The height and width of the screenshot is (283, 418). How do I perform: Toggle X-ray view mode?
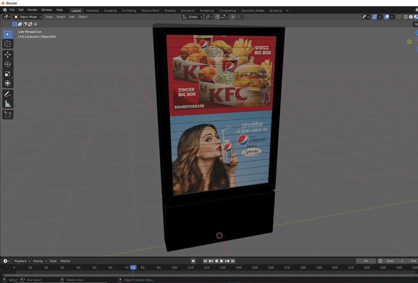[x=399, y=17]
